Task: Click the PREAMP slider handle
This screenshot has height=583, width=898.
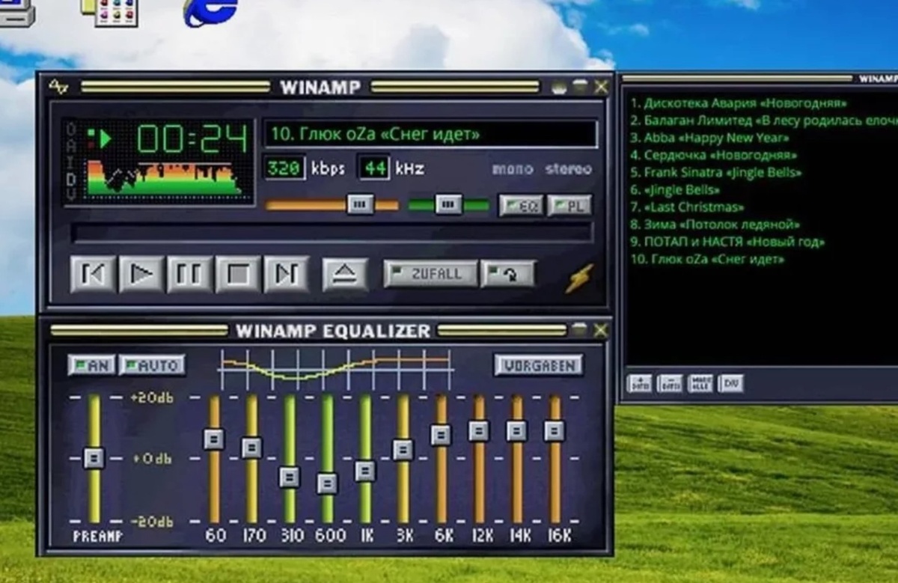Action: pyautogui.click(x=94, y=457)
